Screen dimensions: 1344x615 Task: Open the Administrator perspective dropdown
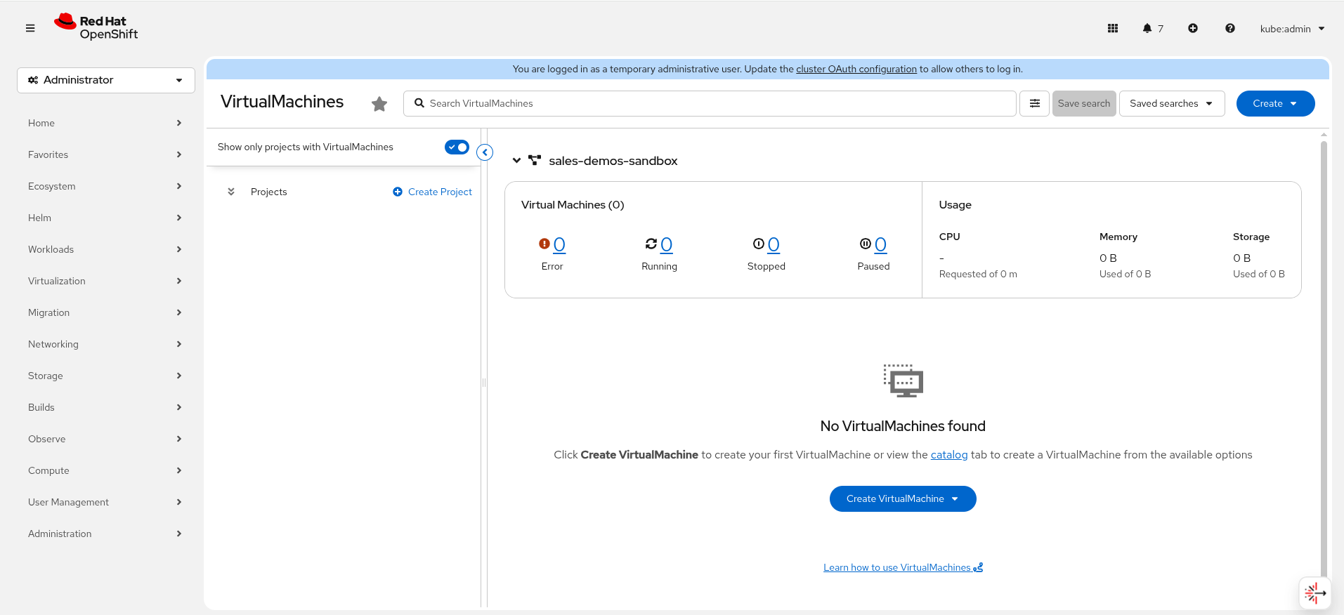point(106,80)
